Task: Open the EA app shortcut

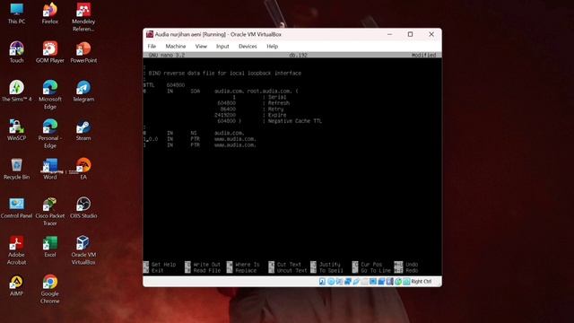Action: click(83, 170)
